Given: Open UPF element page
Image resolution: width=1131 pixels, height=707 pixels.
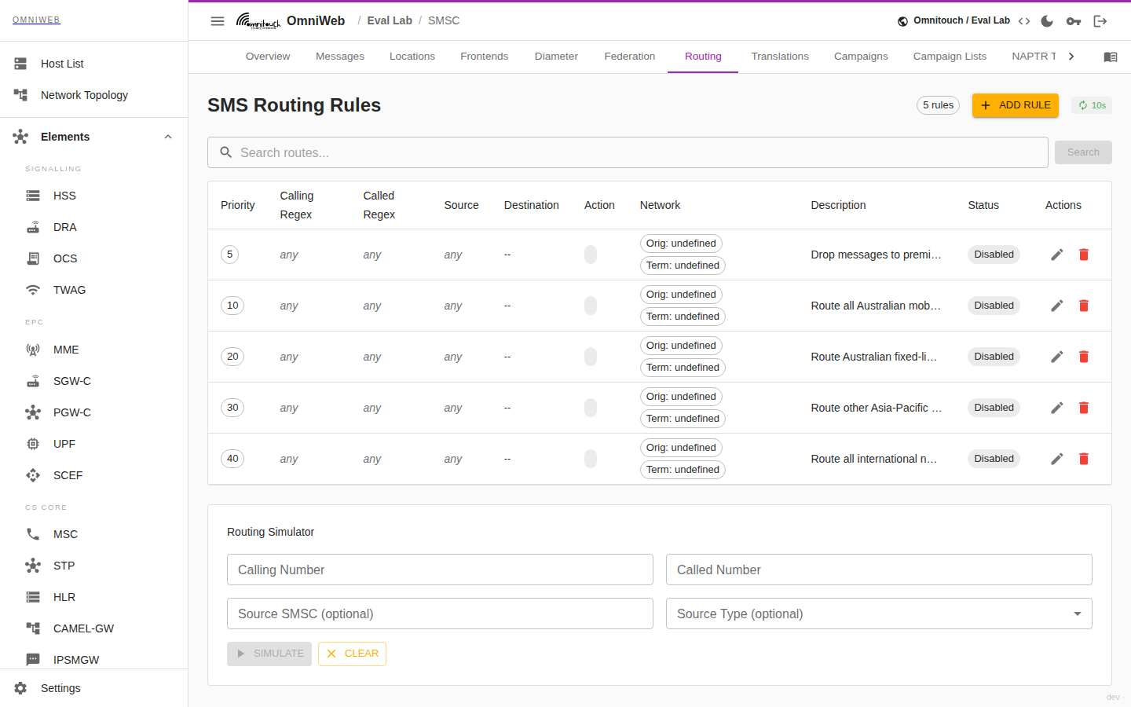Looking at the screenshot, I should (x=93, y=444).
